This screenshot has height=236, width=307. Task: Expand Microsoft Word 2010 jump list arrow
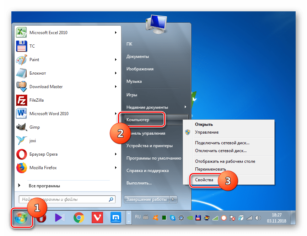116,114
